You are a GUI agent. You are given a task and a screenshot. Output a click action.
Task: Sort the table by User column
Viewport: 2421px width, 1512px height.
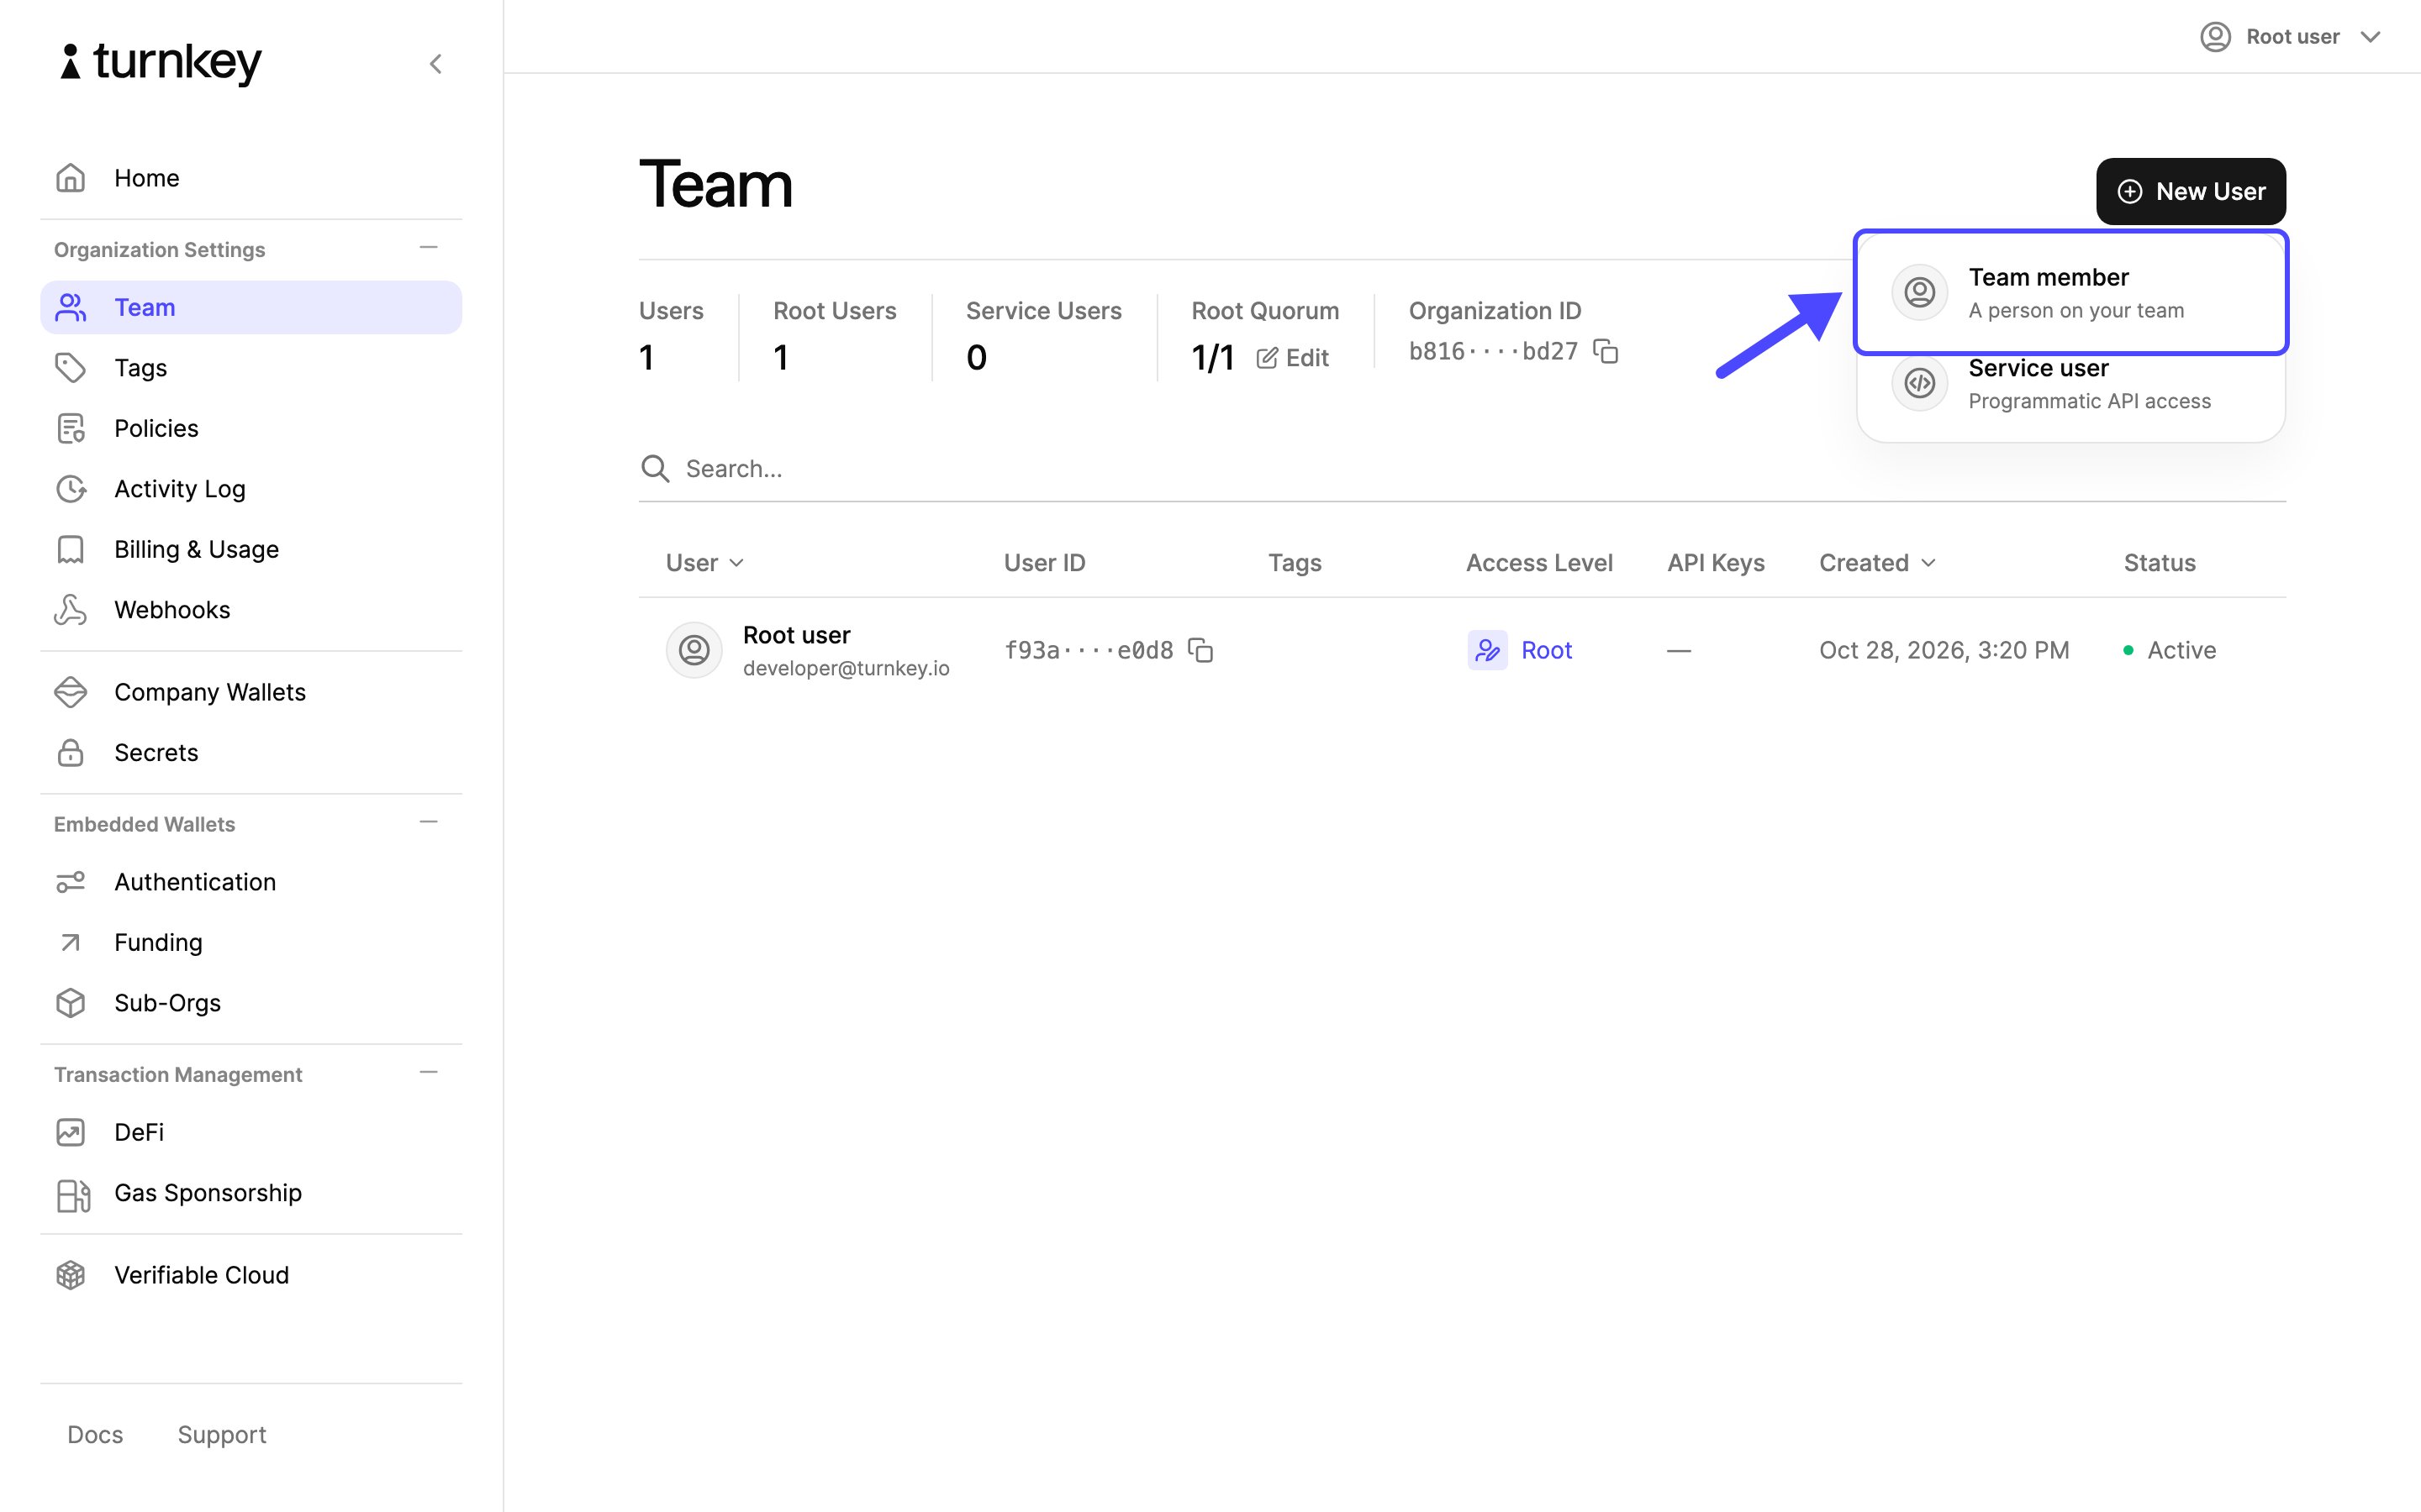704,563
